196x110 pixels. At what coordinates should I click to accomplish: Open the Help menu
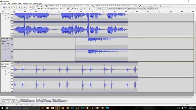click(x=40, y=3)
